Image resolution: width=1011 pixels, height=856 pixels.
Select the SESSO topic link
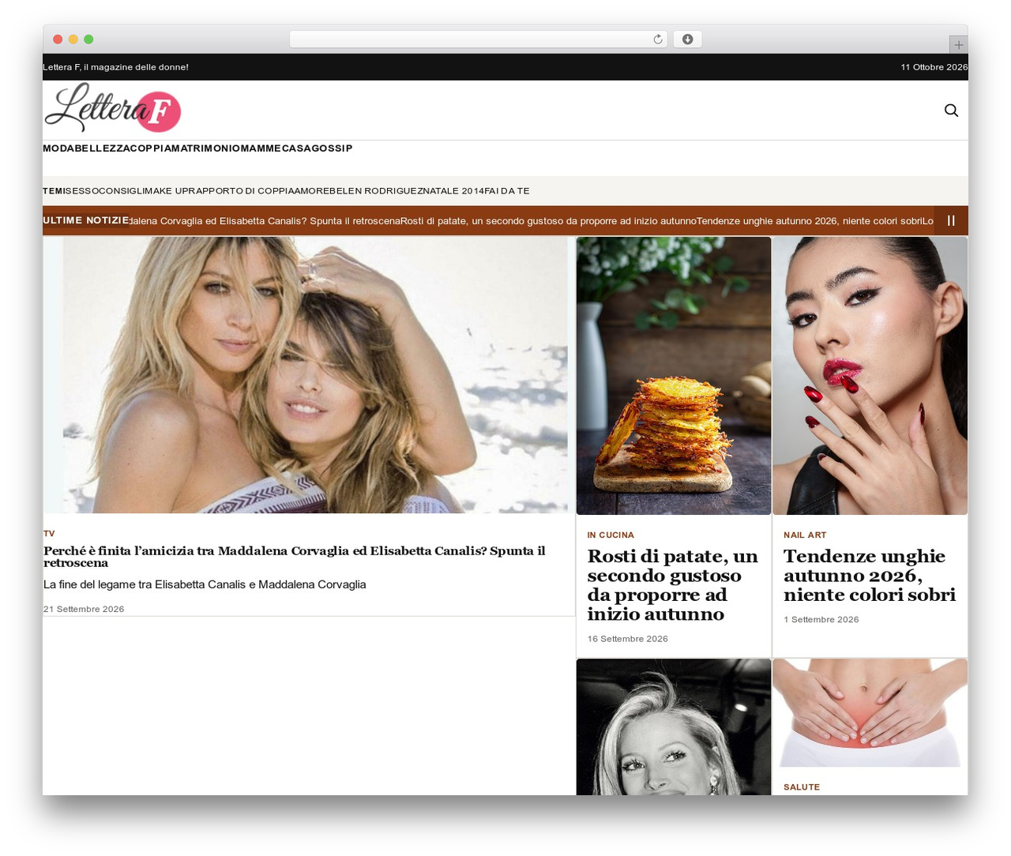82,191
